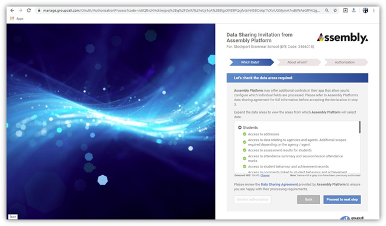Click Proceed to next step button
386x226 pixels.
[342, 199]
